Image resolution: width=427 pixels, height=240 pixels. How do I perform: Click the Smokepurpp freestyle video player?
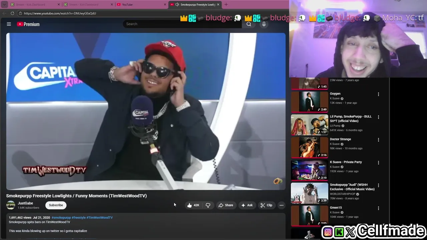146,111
